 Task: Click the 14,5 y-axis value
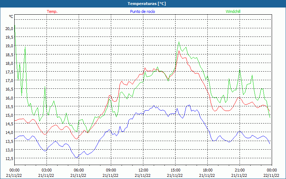[10, 124]
